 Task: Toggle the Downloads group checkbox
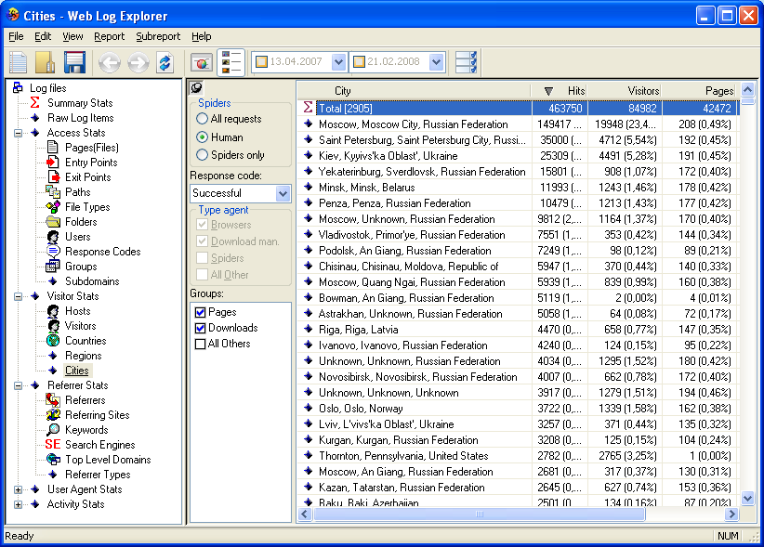click(200, 328)
